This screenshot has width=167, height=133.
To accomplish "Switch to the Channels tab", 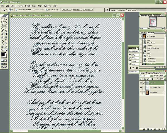I will [150, 73].
